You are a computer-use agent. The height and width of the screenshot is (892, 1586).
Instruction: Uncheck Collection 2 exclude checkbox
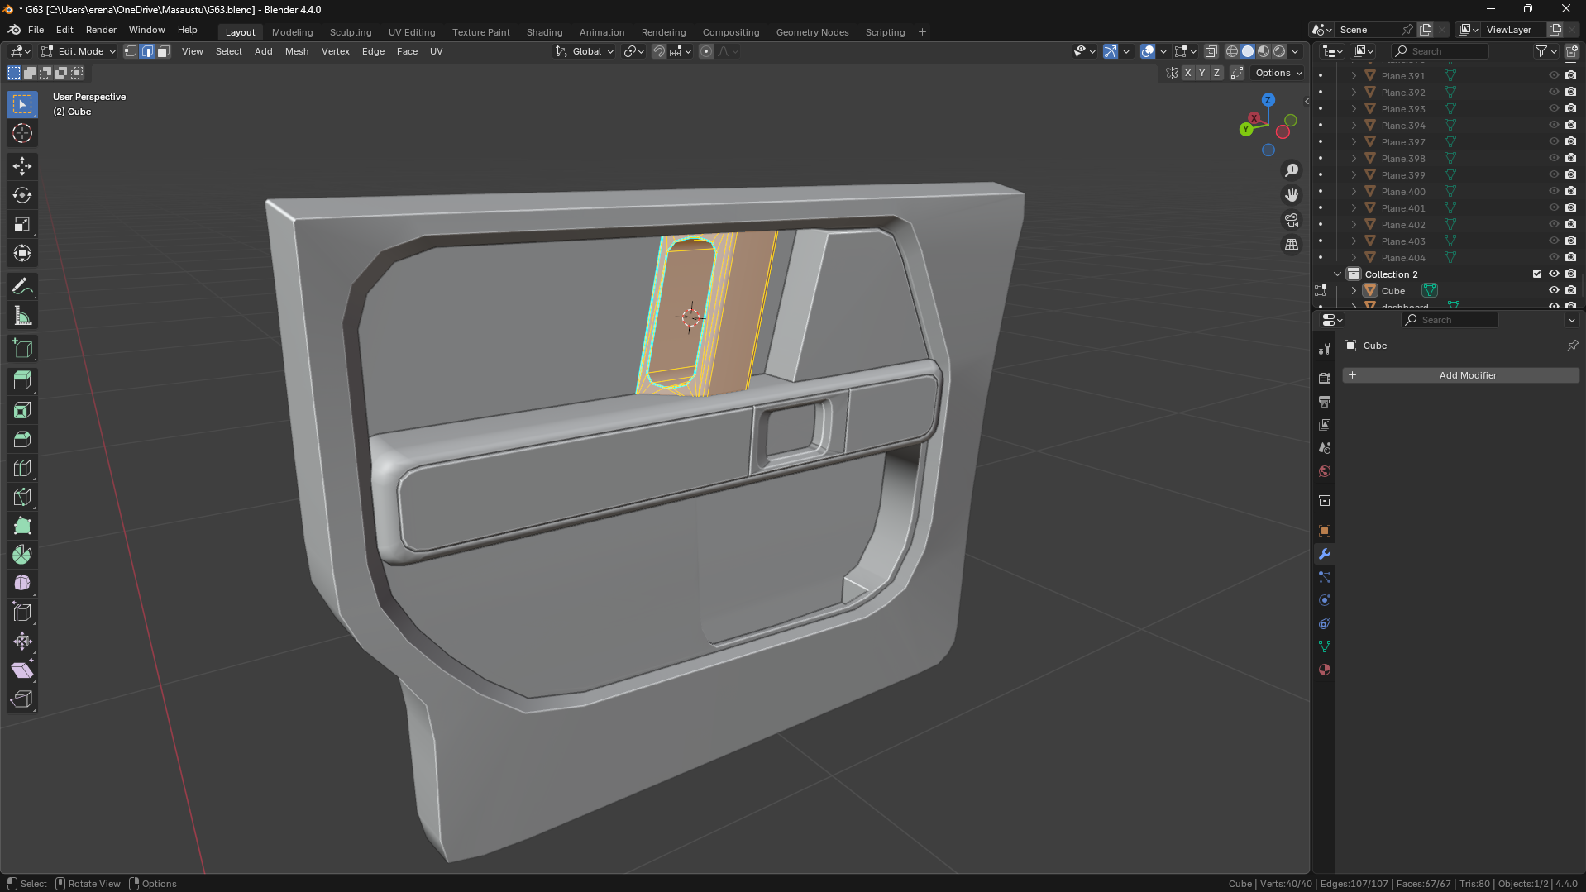click(1537, 274)
